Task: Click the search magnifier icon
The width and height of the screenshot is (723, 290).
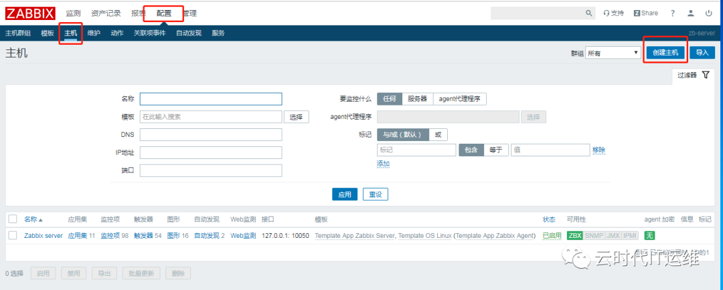Action: point(589,13)
